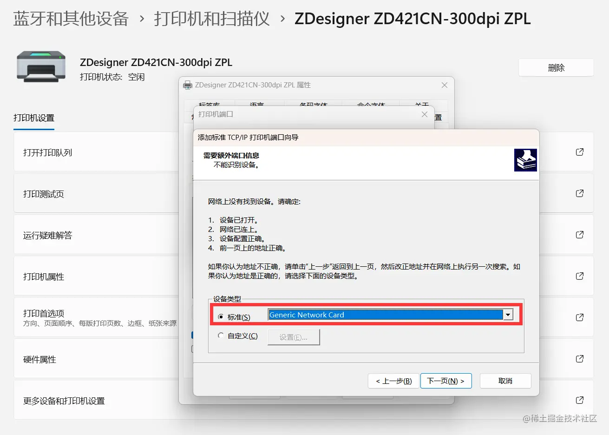
Task: Select the 自定义(C) radio button
Action: pyautogui.click(x=221, y=335)
